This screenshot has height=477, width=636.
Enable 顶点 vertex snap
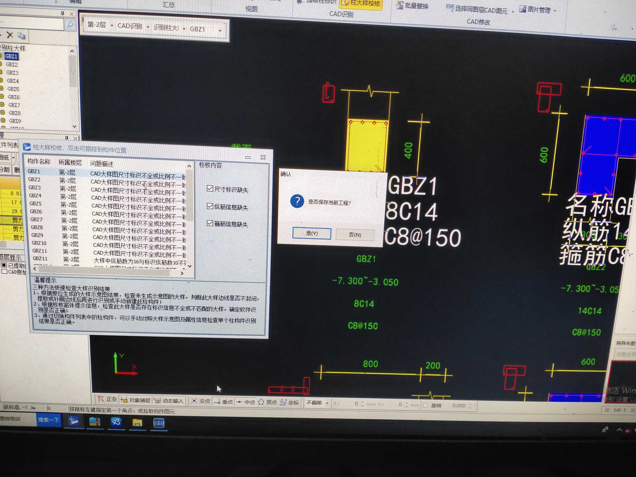[267, 402]
